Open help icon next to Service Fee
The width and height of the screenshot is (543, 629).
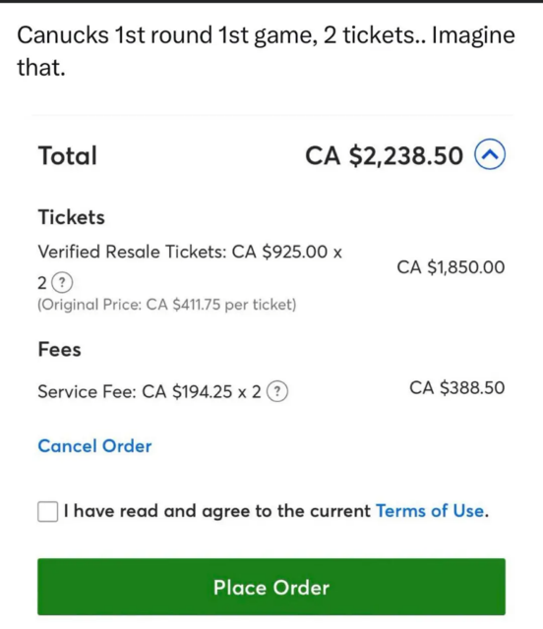click(x=277, y=391)
